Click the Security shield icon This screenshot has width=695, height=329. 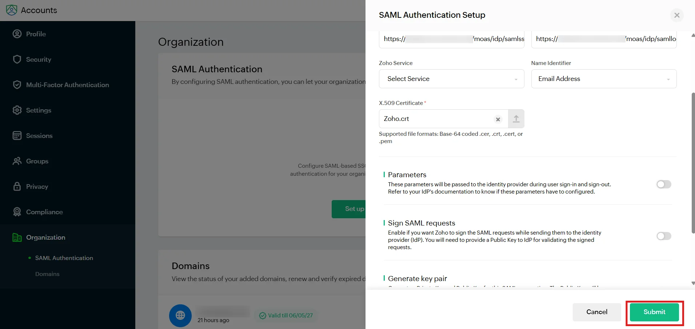click(x=17, y=59)
